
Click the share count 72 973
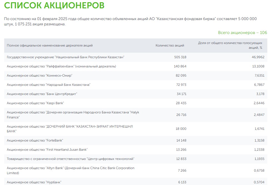point(181,85)
